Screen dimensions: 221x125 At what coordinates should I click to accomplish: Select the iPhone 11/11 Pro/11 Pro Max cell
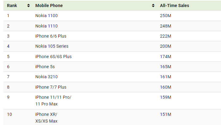click(x=53, y=101)
